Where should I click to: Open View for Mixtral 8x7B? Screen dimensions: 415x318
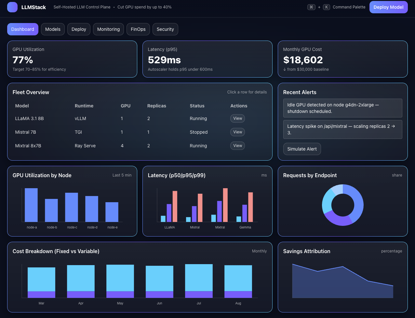[237, 146]
